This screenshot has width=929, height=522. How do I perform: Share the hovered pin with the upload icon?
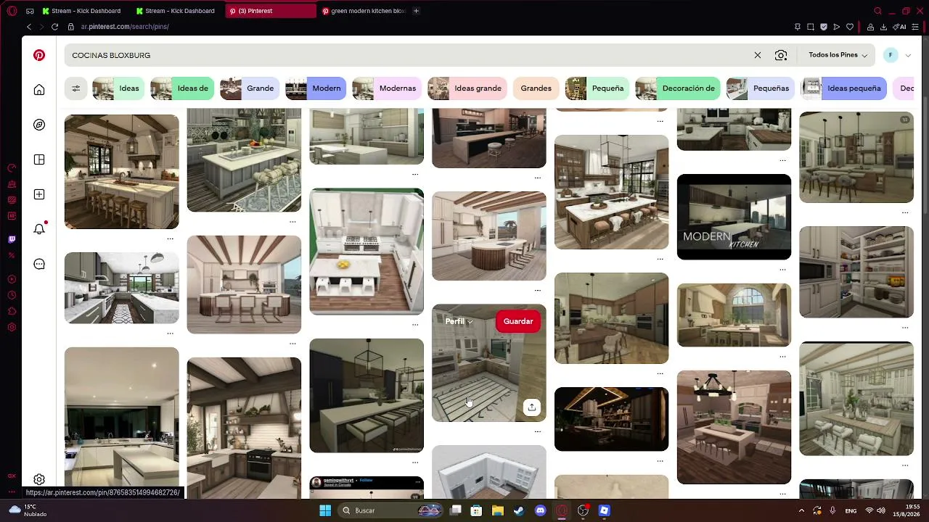click(532, 407)
